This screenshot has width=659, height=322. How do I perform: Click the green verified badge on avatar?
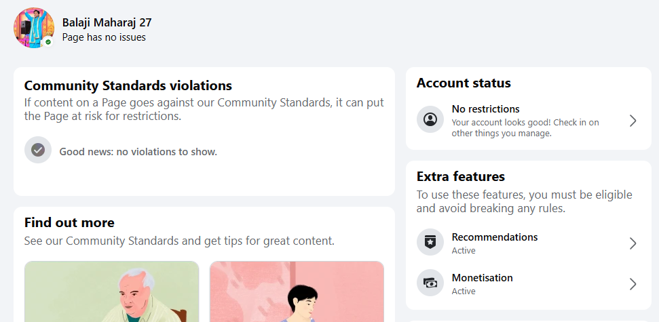[48, 42]
